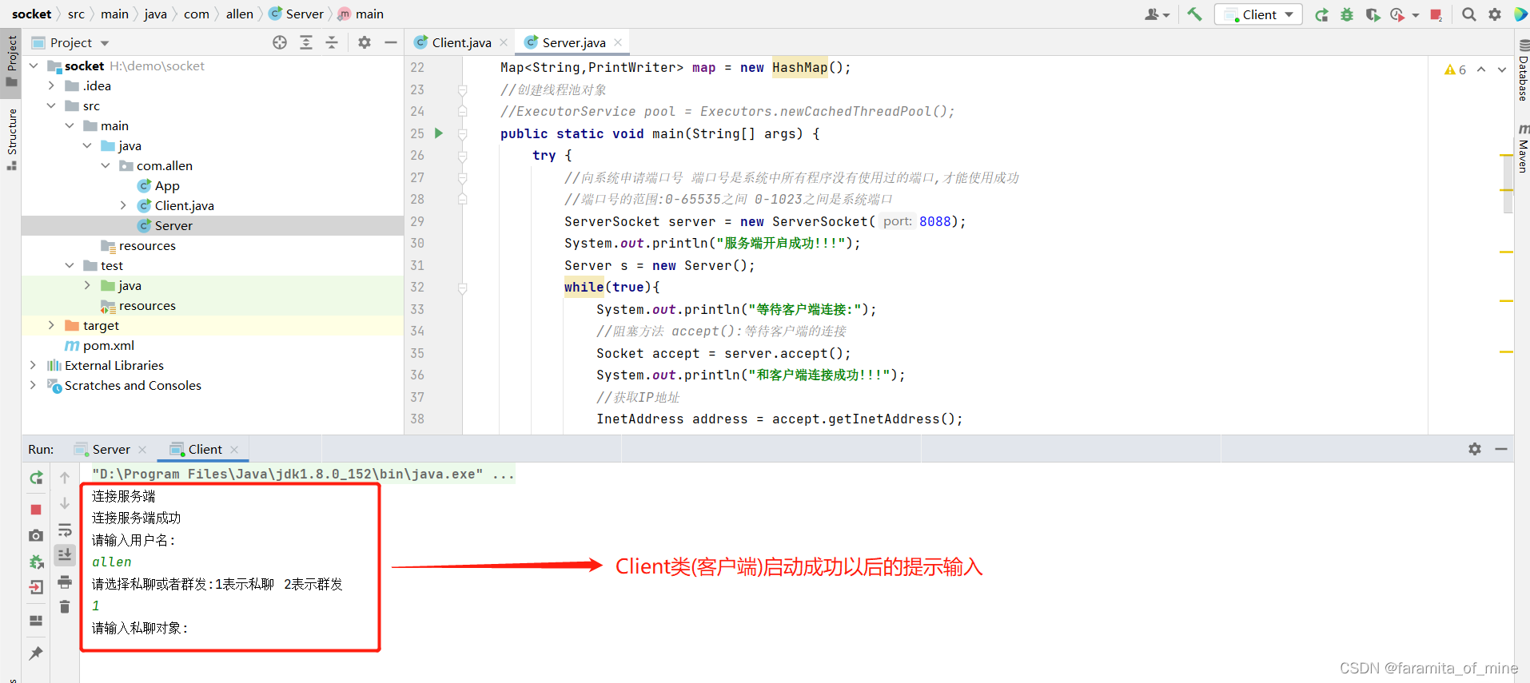Open Search Everywhere magnifier icon
The width and height of the screenshot is (1530, 683).
tap(1468, 14)
